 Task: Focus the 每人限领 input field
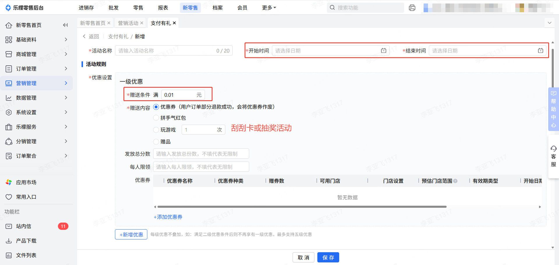201,167
